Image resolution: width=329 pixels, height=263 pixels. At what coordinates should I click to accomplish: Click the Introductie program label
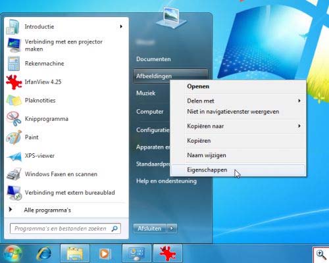pos(39,27)
